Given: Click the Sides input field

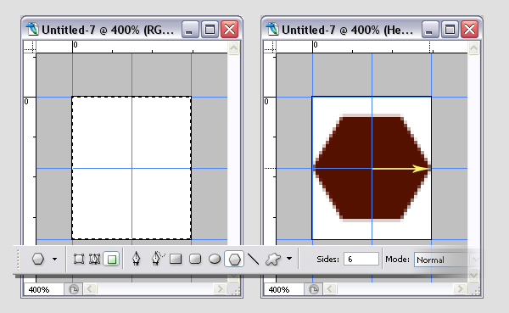Looking at the screenshot, I should (x=361, y=259).
